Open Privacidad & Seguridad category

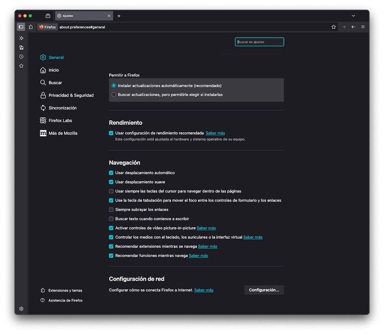(67, 95)
